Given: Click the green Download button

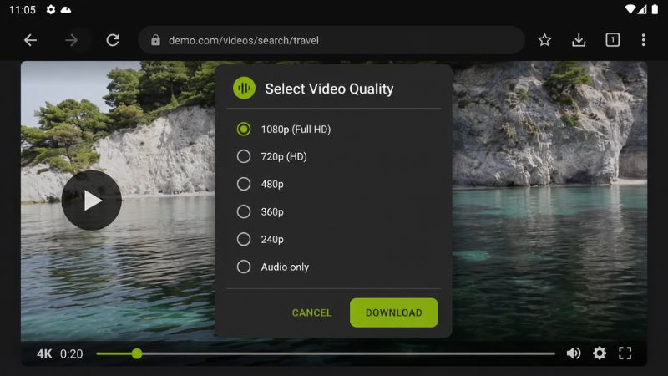Looking at the screenshot, I should [393, 312].
